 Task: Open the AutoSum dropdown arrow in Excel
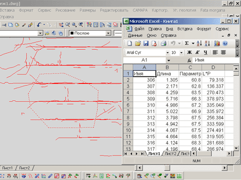[x=193, y=43]
